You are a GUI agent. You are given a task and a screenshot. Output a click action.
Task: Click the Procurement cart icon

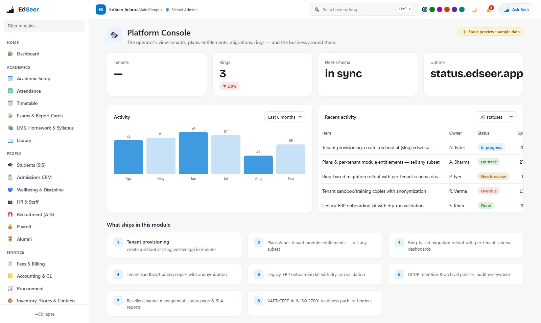click(x=10, y=289)
